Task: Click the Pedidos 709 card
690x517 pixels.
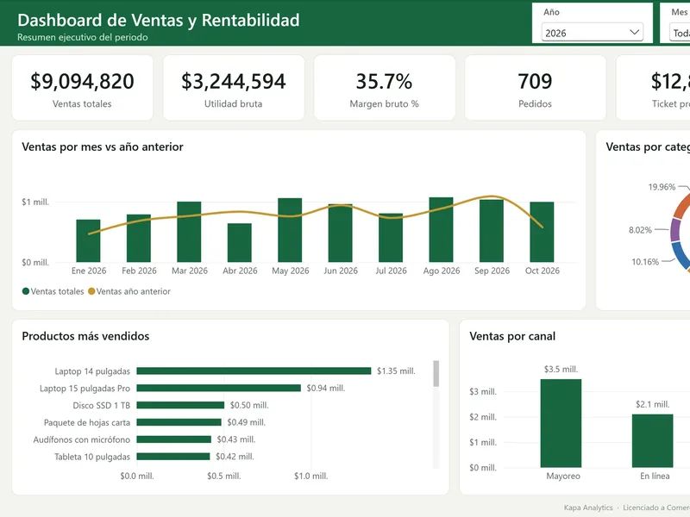Action: click(535, 88)
